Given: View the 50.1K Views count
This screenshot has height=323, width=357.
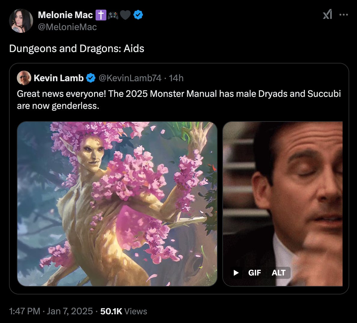Looking at the screenshot, I should 124,311.
